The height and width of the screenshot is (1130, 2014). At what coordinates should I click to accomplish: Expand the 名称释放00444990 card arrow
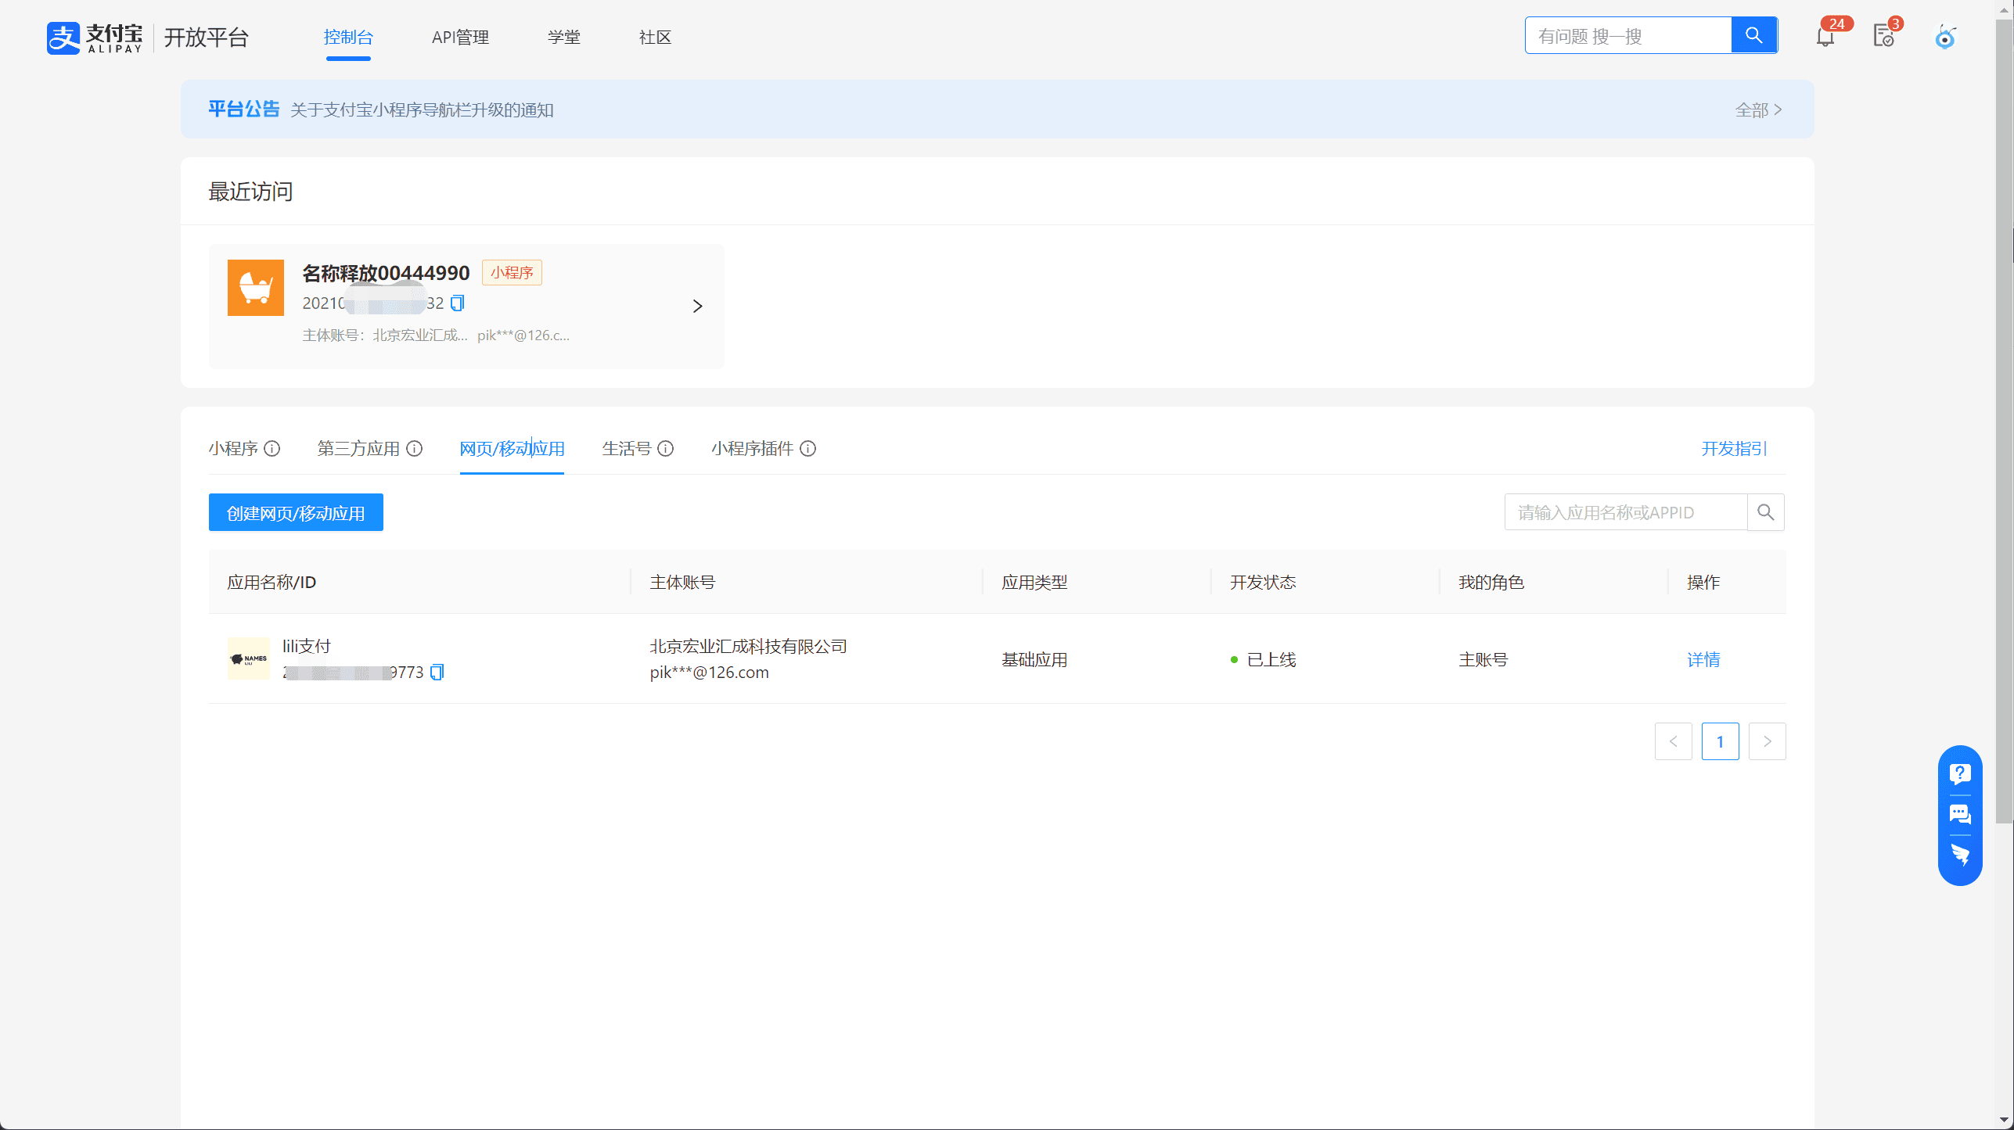[697, 306]
